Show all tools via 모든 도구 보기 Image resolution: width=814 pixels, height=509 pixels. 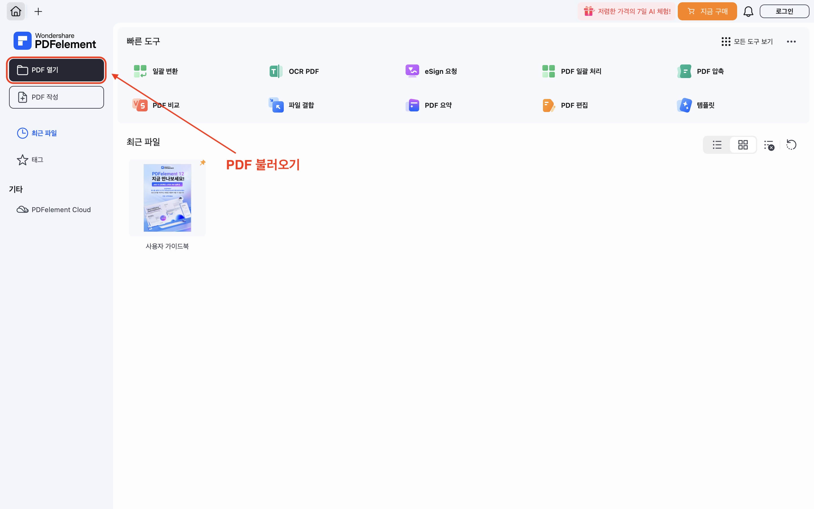point(747,42)
